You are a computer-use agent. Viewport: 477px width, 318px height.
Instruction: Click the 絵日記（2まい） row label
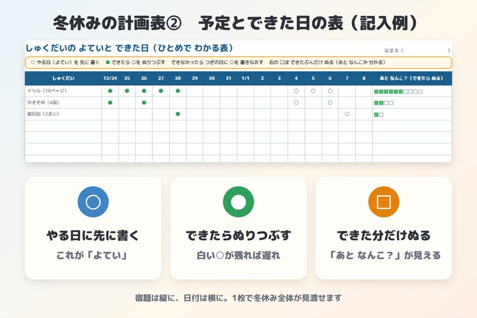point(43,114)
